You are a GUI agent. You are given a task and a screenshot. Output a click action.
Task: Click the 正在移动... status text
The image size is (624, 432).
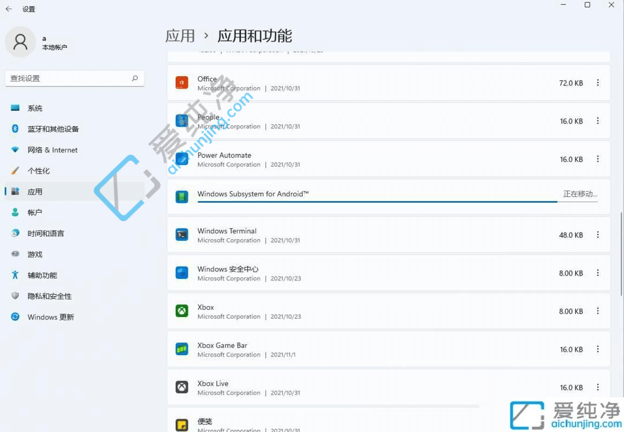tap(580, 193)
